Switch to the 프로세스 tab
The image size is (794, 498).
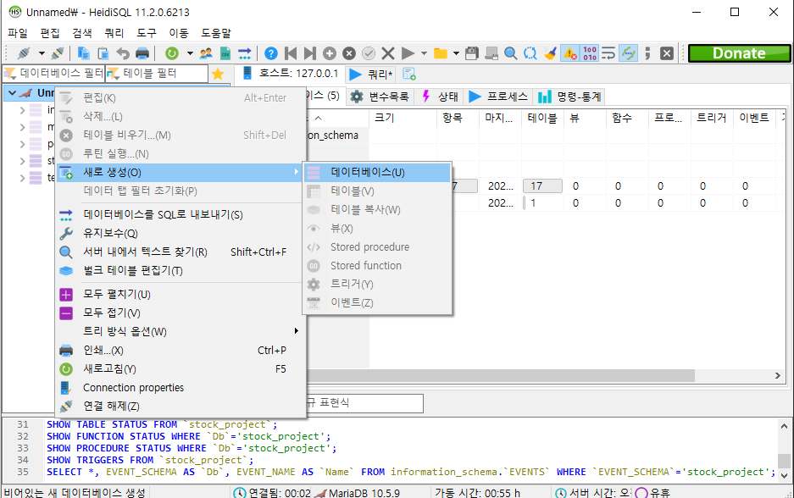(x=498, y=97)
